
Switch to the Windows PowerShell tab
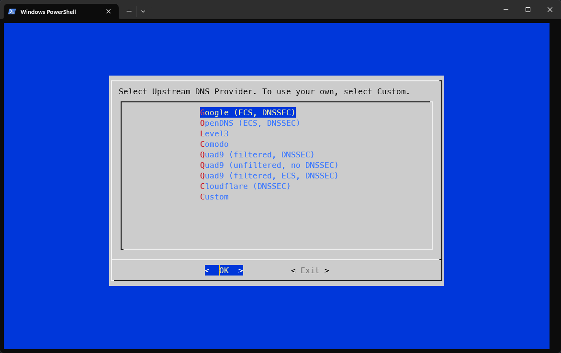pos(48,11)
